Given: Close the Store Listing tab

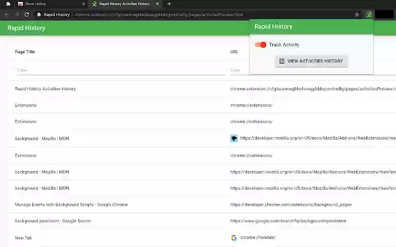Looking at the screenshot, I should (x=84, y=4).
